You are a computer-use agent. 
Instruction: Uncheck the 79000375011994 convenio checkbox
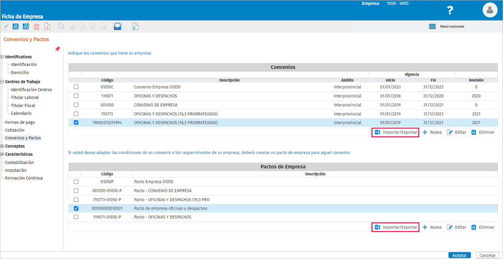coord(76,123)
